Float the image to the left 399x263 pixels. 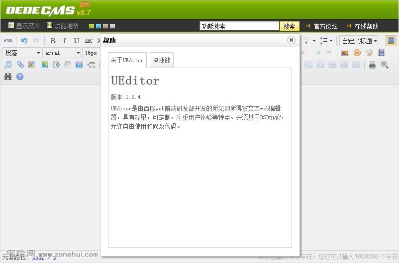pyautogui.click(x=304, y=53)
